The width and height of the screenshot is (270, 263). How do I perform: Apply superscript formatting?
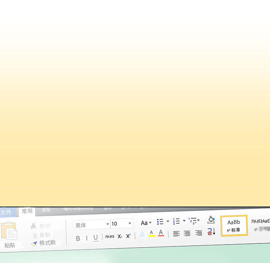click(x=128, y=236)
